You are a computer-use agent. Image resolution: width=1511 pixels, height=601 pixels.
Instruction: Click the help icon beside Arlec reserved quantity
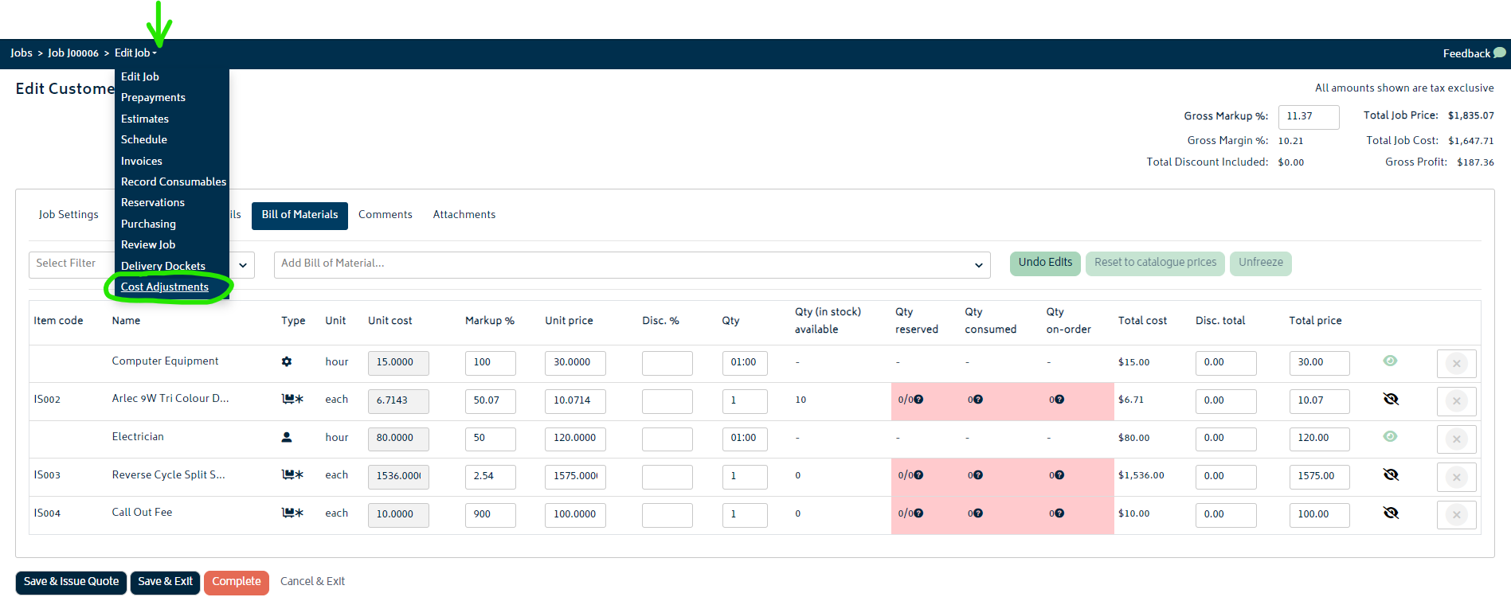pos(918,400)
